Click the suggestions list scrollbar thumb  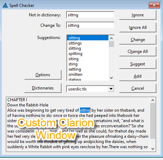[111, 44]
